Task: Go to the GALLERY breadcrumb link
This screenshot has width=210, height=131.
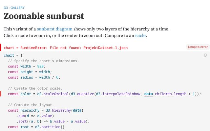Action: [x=18, y=8]
